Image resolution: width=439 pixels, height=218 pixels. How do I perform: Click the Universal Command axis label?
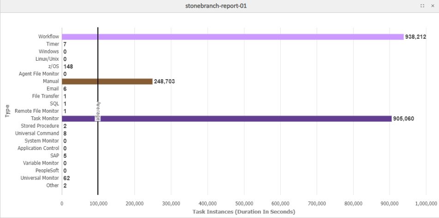pos(39,133)
